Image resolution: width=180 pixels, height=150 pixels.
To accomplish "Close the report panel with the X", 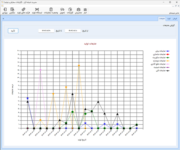I will point(3,19).
